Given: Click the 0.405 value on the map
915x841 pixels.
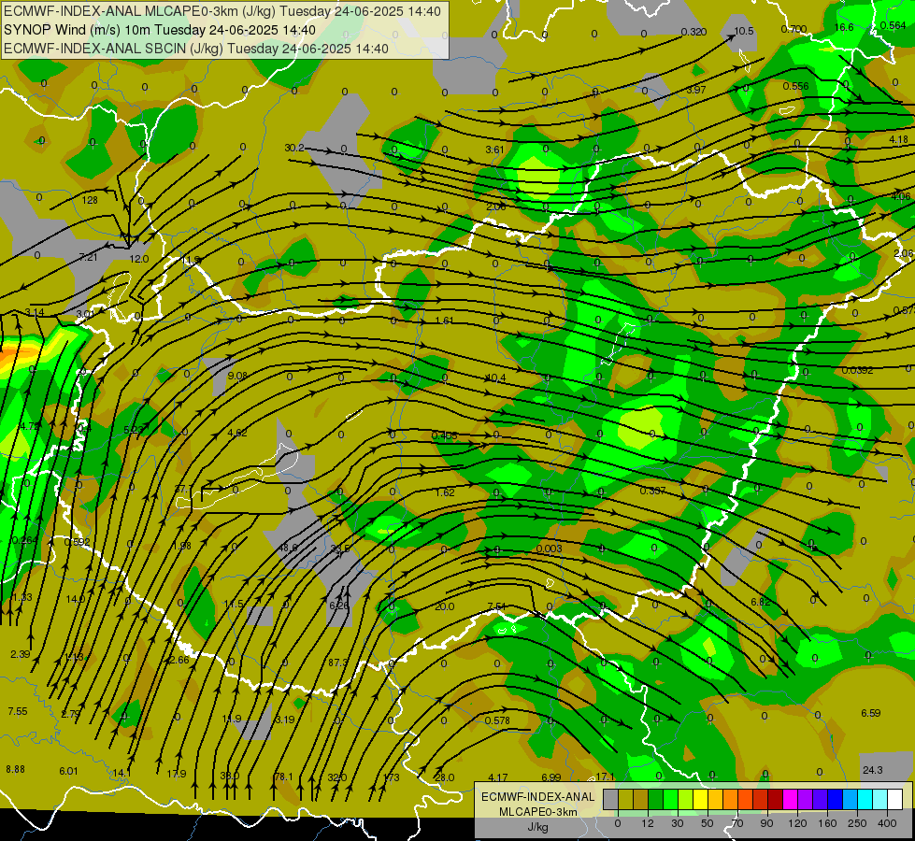Looking at the screenshot, I should [x=445, y=435].
